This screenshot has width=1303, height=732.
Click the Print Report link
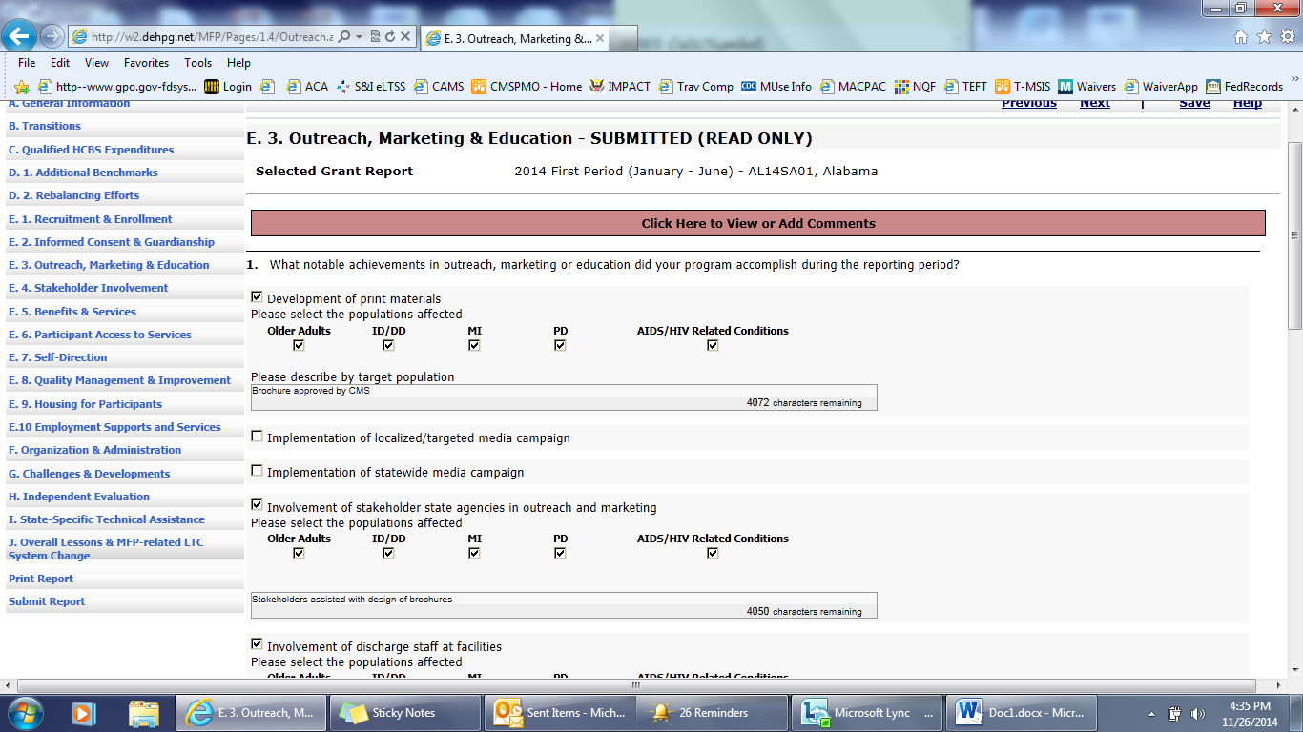41,579
